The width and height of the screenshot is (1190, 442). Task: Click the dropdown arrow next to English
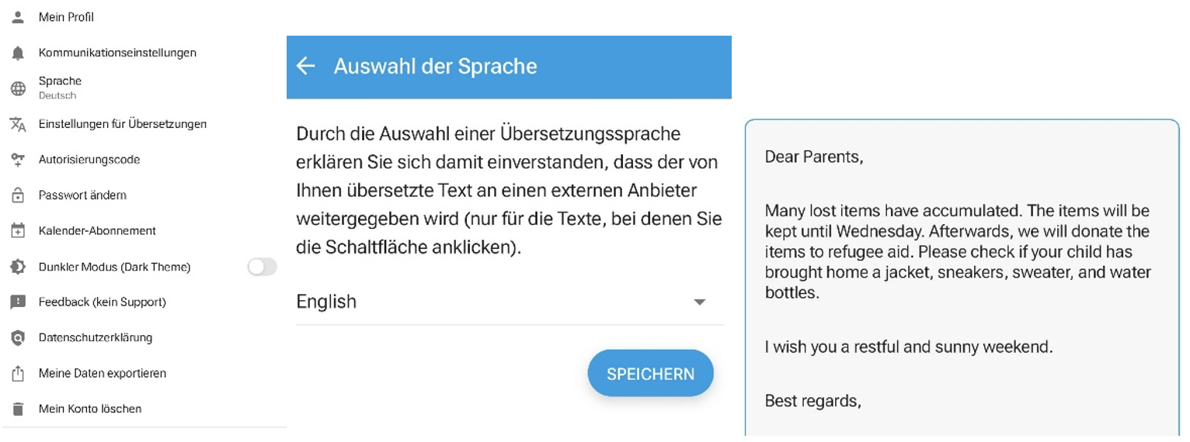click(699, 302)
